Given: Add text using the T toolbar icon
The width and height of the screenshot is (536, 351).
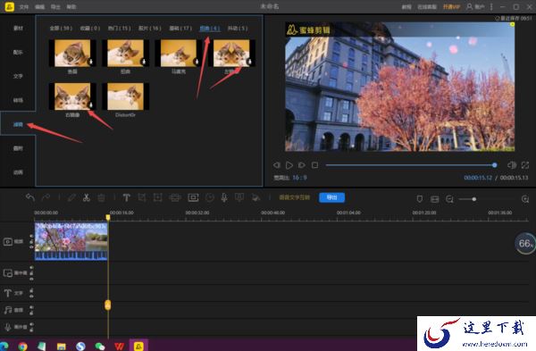Looking at the screenshot, I should (x=126, y=197).
